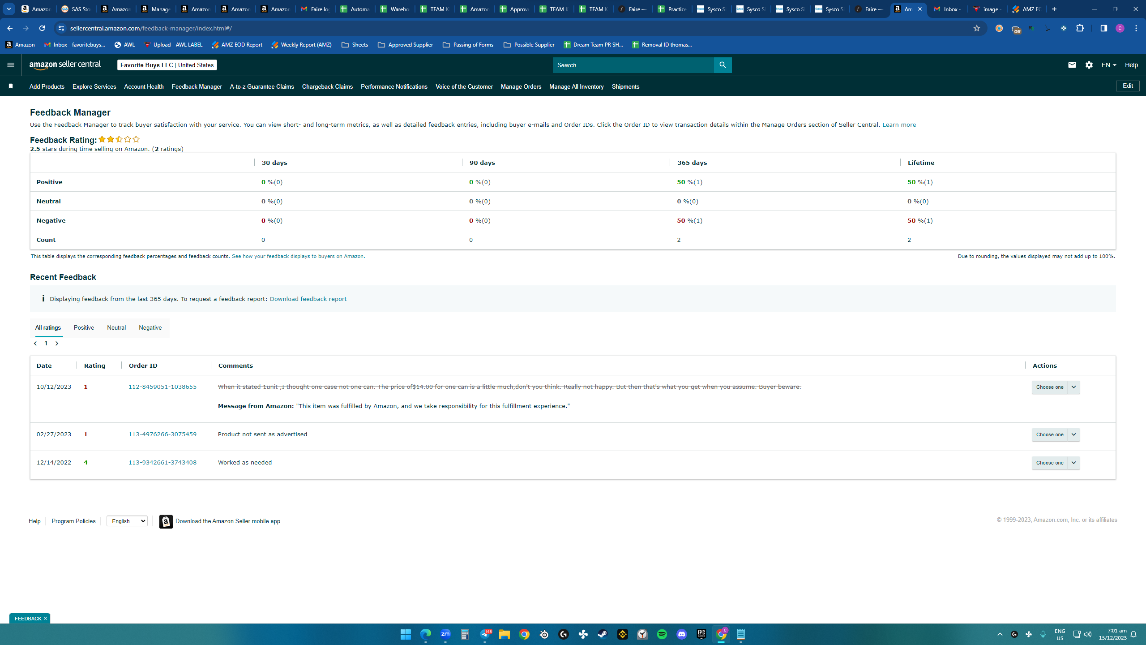
Task: Open Epic Games Launcher from taskbar
Action: pyautogui.click(x=701, y=634)
